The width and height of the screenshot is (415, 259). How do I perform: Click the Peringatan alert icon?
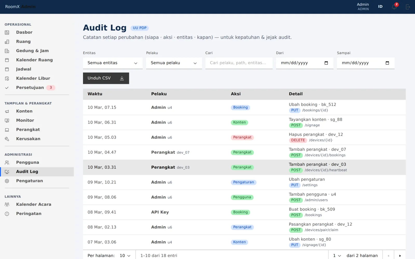tap(7, 214)
